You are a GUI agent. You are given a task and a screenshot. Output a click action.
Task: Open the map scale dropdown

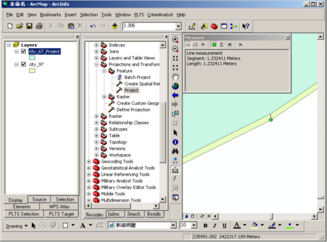(x=178, y=26)
